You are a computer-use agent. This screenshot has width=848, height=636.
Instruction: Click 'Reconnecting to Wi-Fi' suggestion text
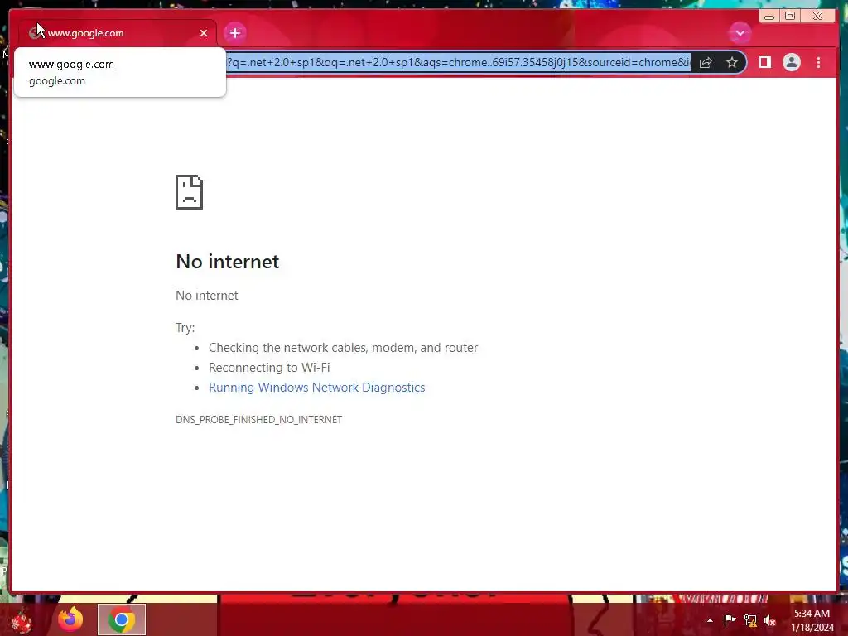(269, 368)
